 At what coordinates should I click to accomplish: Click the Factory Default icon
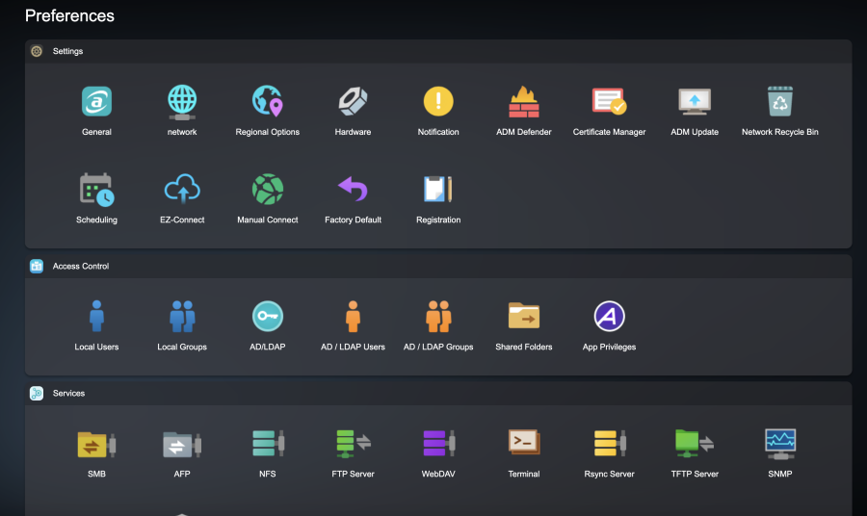[353, 189]
